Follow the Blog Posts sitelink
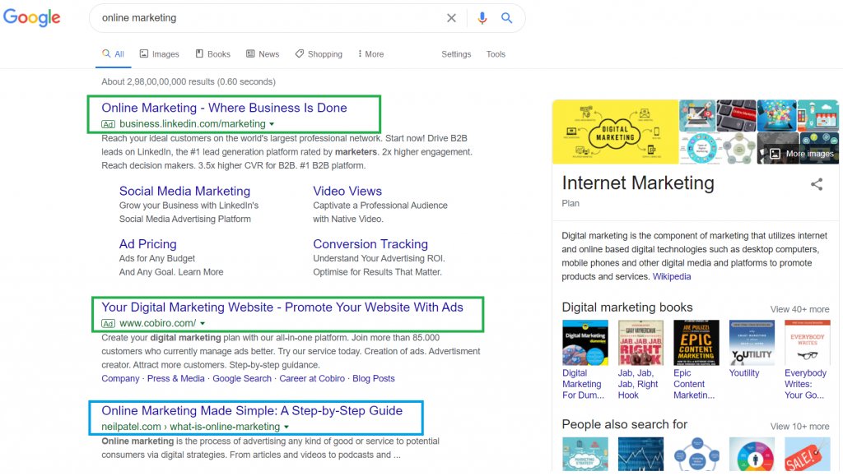843x476 pixels. 374,379
